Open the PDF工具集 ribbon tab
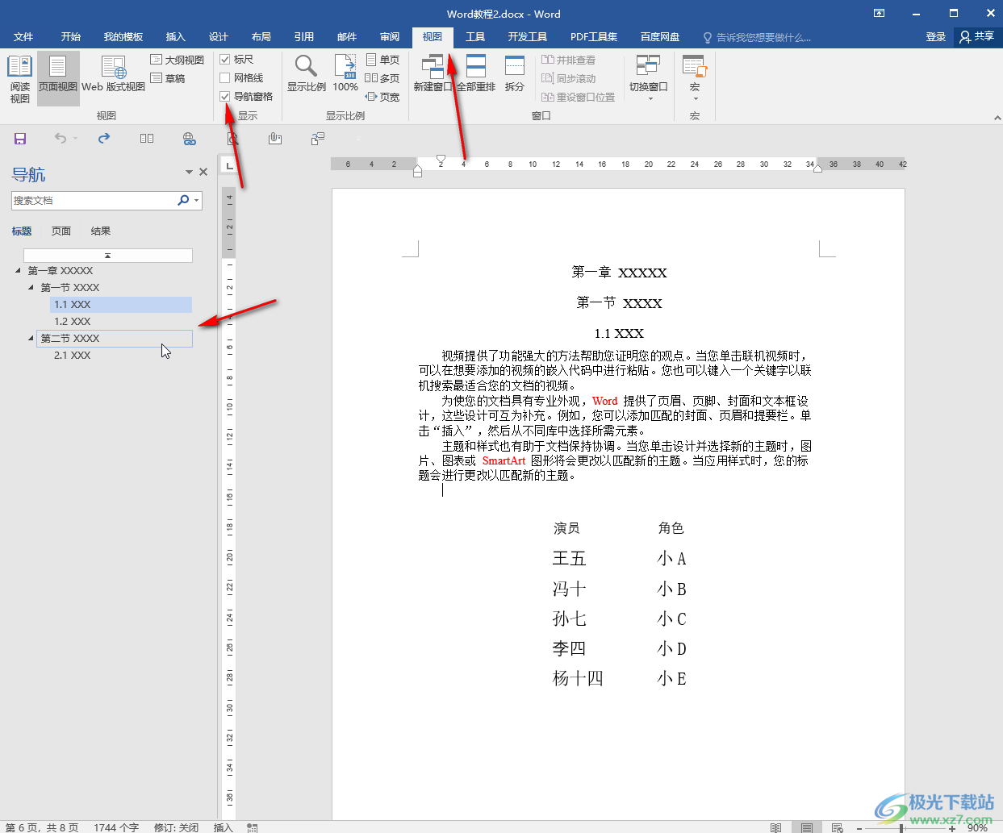 point(594,37)
